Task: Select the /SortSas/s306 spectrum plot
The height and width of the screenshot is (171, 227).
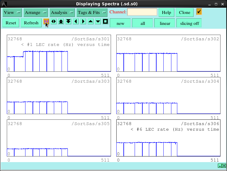Action: pos(168,138)
